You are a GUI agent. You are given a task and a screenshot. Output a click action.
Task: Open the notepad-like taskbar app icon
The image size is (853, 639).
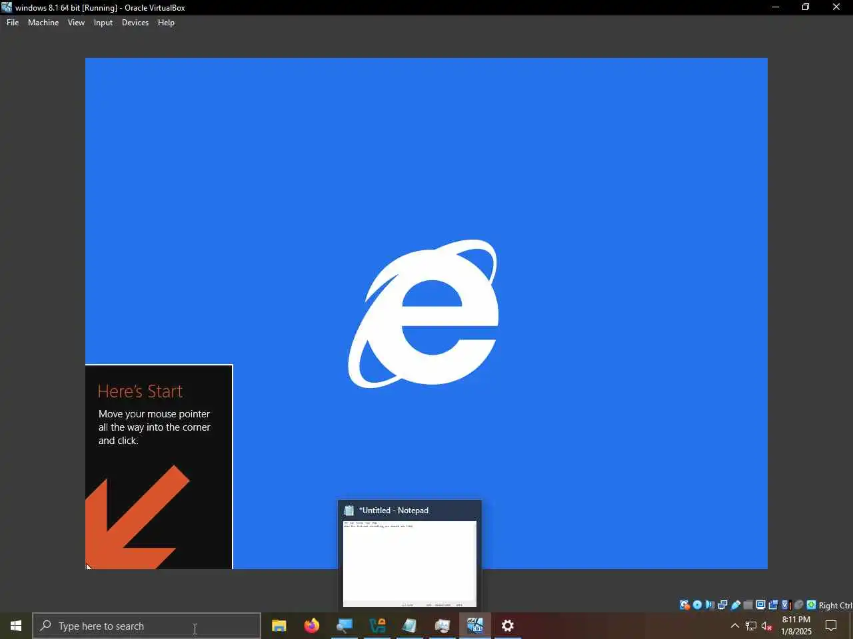pos(410,626)
